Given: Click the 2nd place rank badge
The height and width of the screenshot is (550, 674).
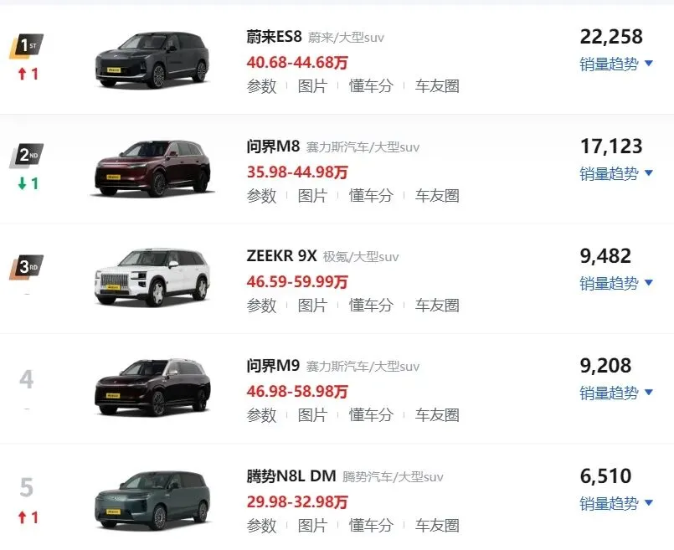Looking at the screenshot, I should [x=27, y=155].
